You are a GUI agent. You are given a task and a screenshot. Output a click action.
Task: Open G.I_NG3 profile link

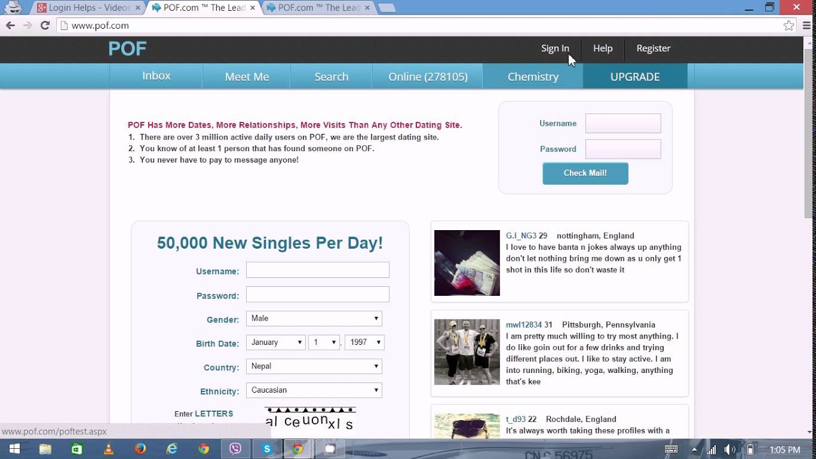coord(521,236)
